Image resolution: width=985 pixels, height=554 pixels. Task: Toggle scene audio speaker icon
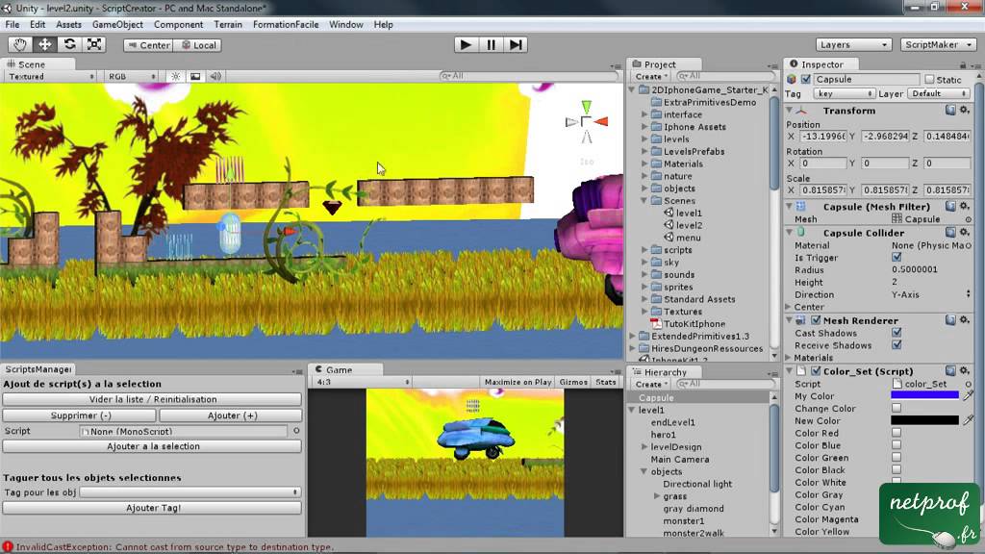pos(215,76)
